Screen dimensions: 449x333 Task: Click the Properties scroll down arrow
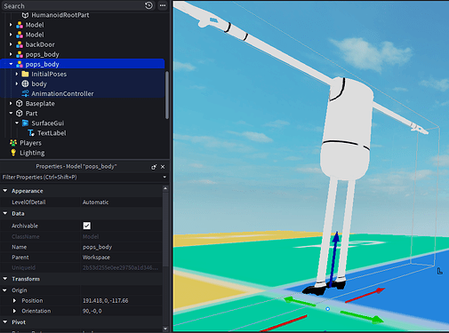point(165,329)
